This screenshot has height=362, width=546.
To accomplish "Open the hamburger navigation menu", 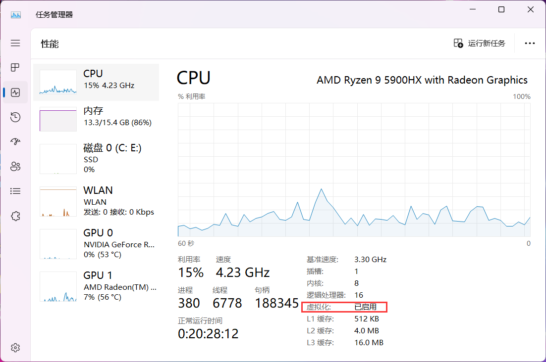I will pos(15,43).
